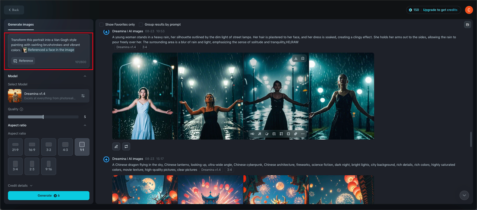
Task: Collapse the Model section
Action: pos(85,76)
